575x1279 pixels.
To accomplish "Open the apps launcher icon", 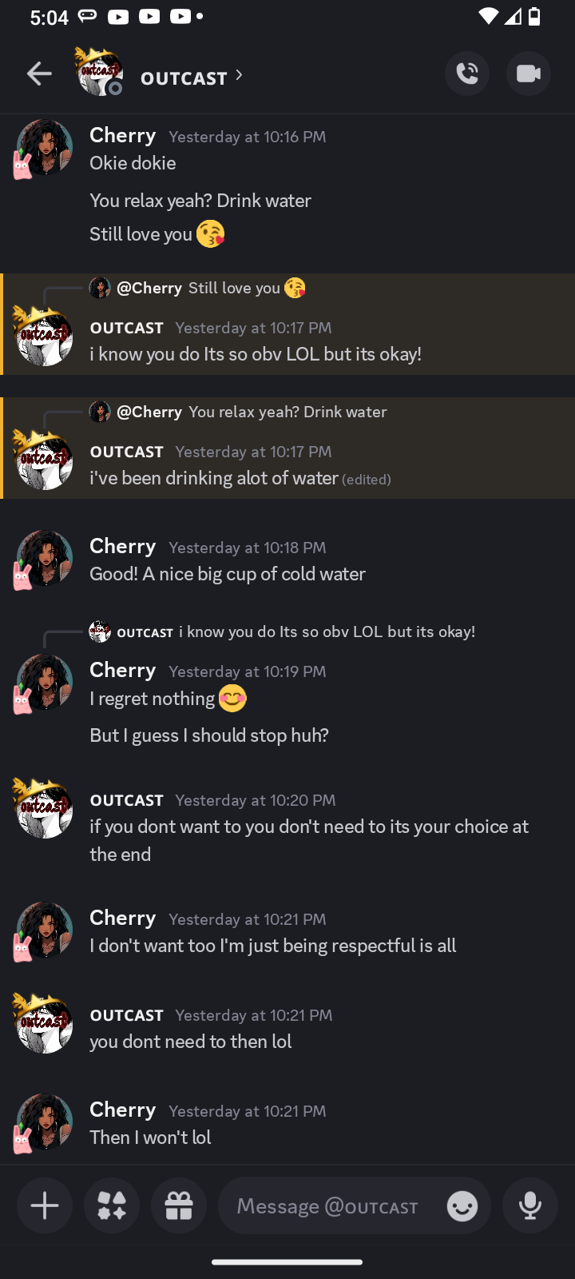I will click(x=112, y=1205).
